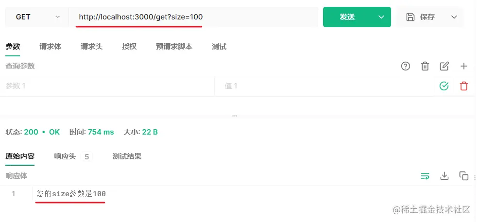Click the help question mark icon
The width and height of the screenshot is (478, 222).
click(406, 66)
